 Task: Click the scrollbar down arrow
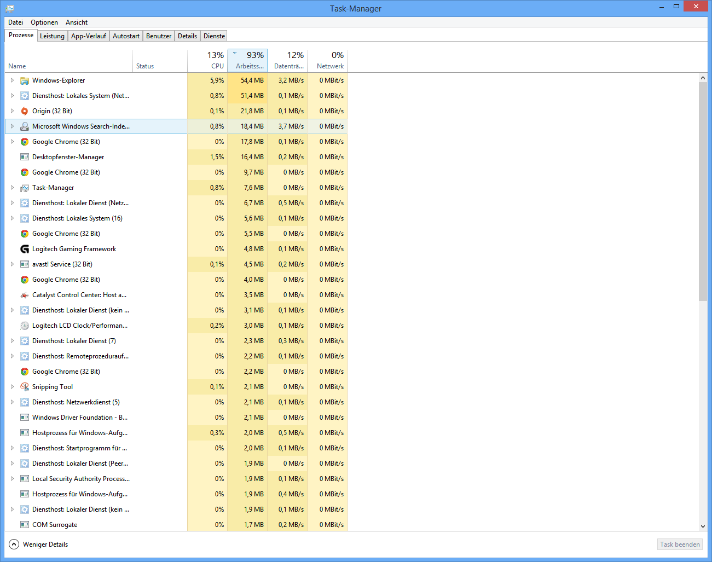coord(703,526)
